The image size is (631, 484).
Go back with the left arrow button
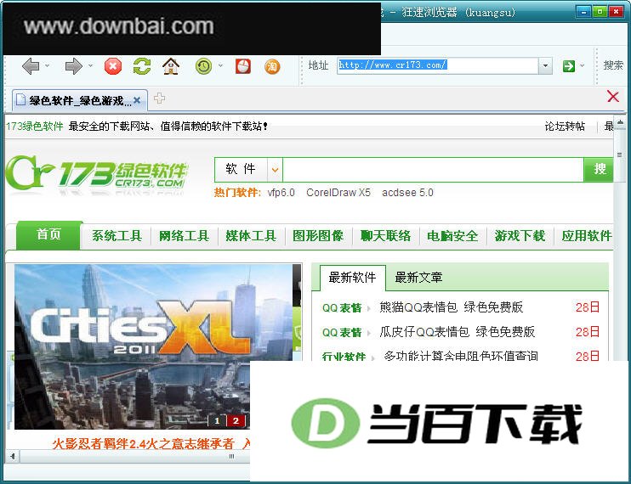point(31,66)
